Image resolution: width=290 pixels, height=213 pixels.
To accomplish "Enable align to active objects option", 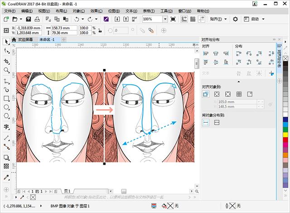I will (x=206, y=94).
